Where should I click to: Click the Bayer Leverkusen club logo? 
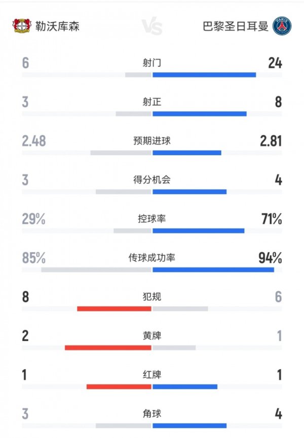point(22,26)
